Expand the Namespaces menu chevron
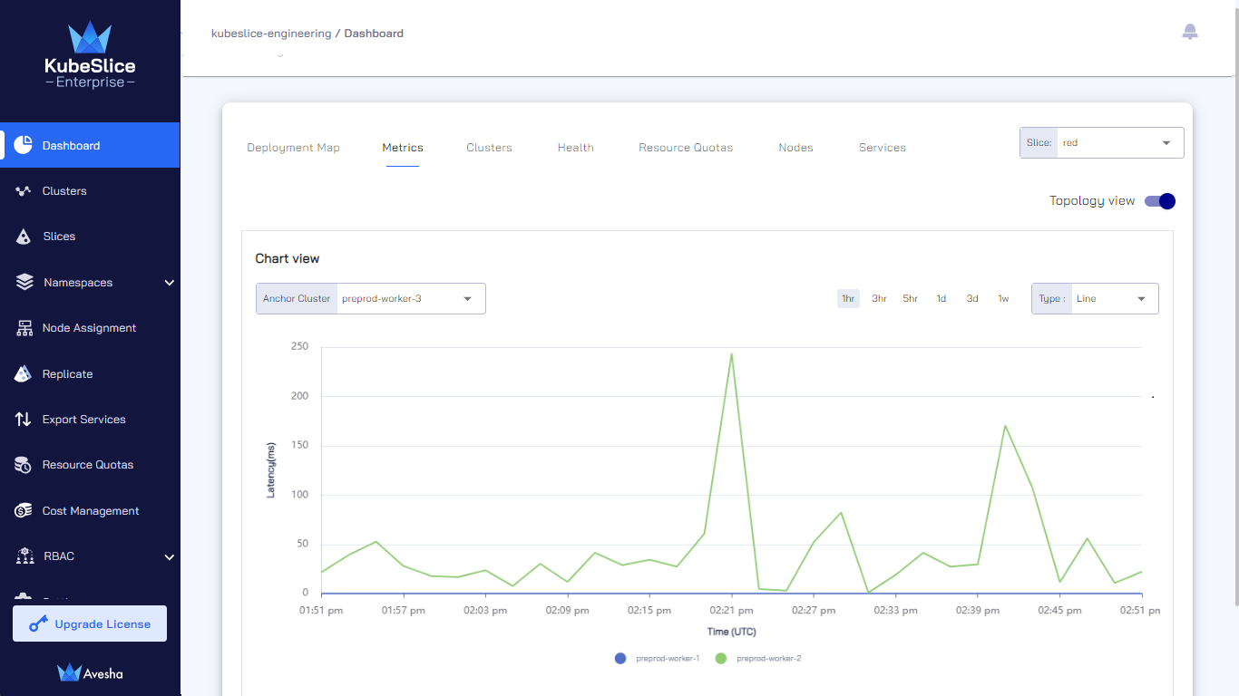This screenshot has width=1239, height=696. [x=169, y=283]
